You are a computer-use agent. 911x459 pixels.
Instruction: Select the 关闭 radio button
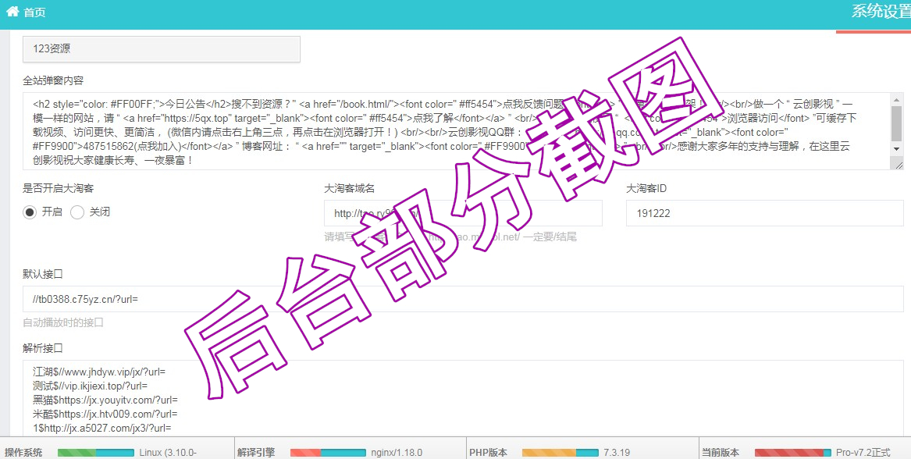pos(77,212)
